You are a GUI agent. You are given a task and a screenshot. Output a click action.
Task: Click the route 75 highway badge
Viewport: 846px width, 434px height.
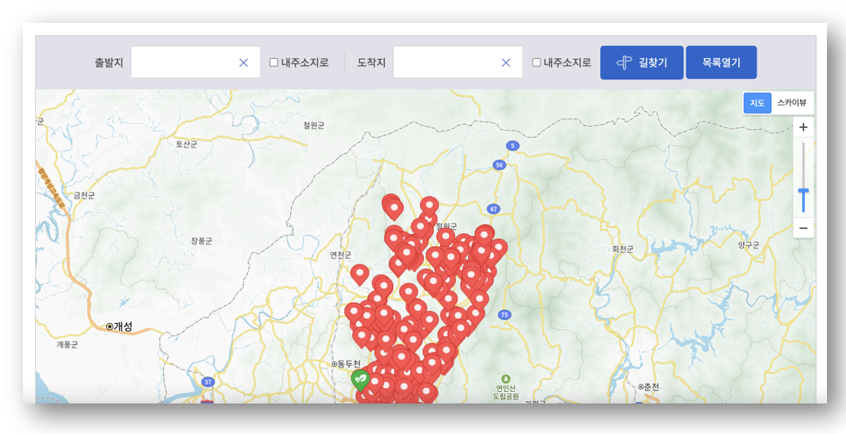click(x=505, y=315)
